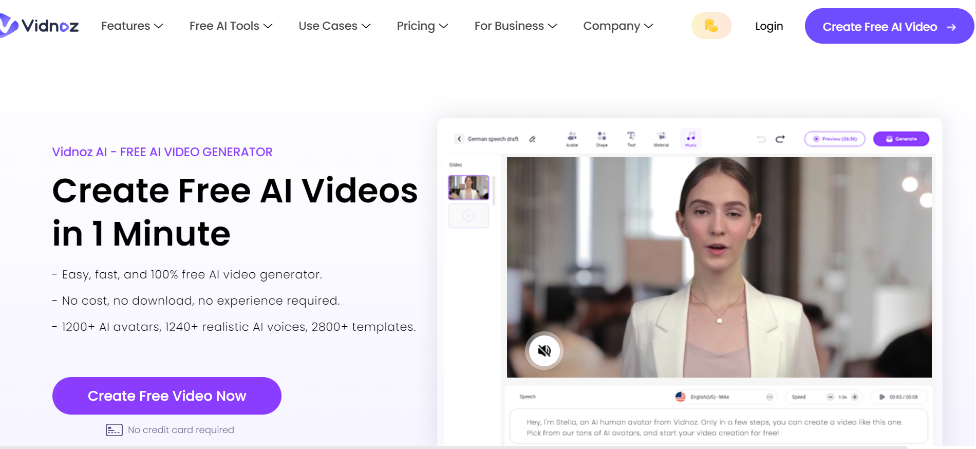Select the Shape tool in editor

coord(602,139)
